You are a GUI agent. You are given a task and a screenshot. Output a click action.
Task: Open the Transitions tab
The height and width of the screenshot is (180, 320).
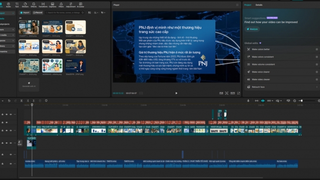click(43, 5)
